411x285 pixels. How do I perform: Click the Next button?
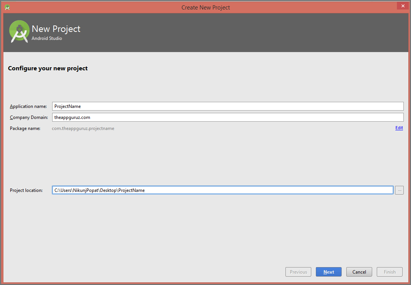tap(328, 272)
